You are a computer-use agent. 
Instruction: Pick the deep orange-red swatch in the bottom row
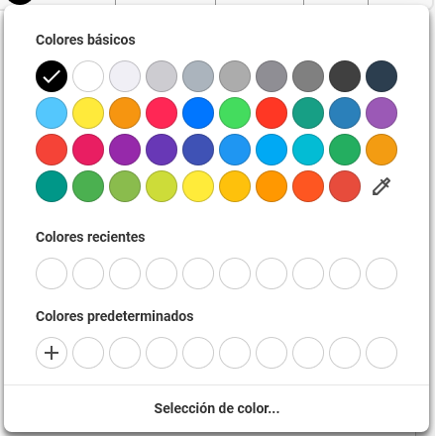(x=308, y=186)
